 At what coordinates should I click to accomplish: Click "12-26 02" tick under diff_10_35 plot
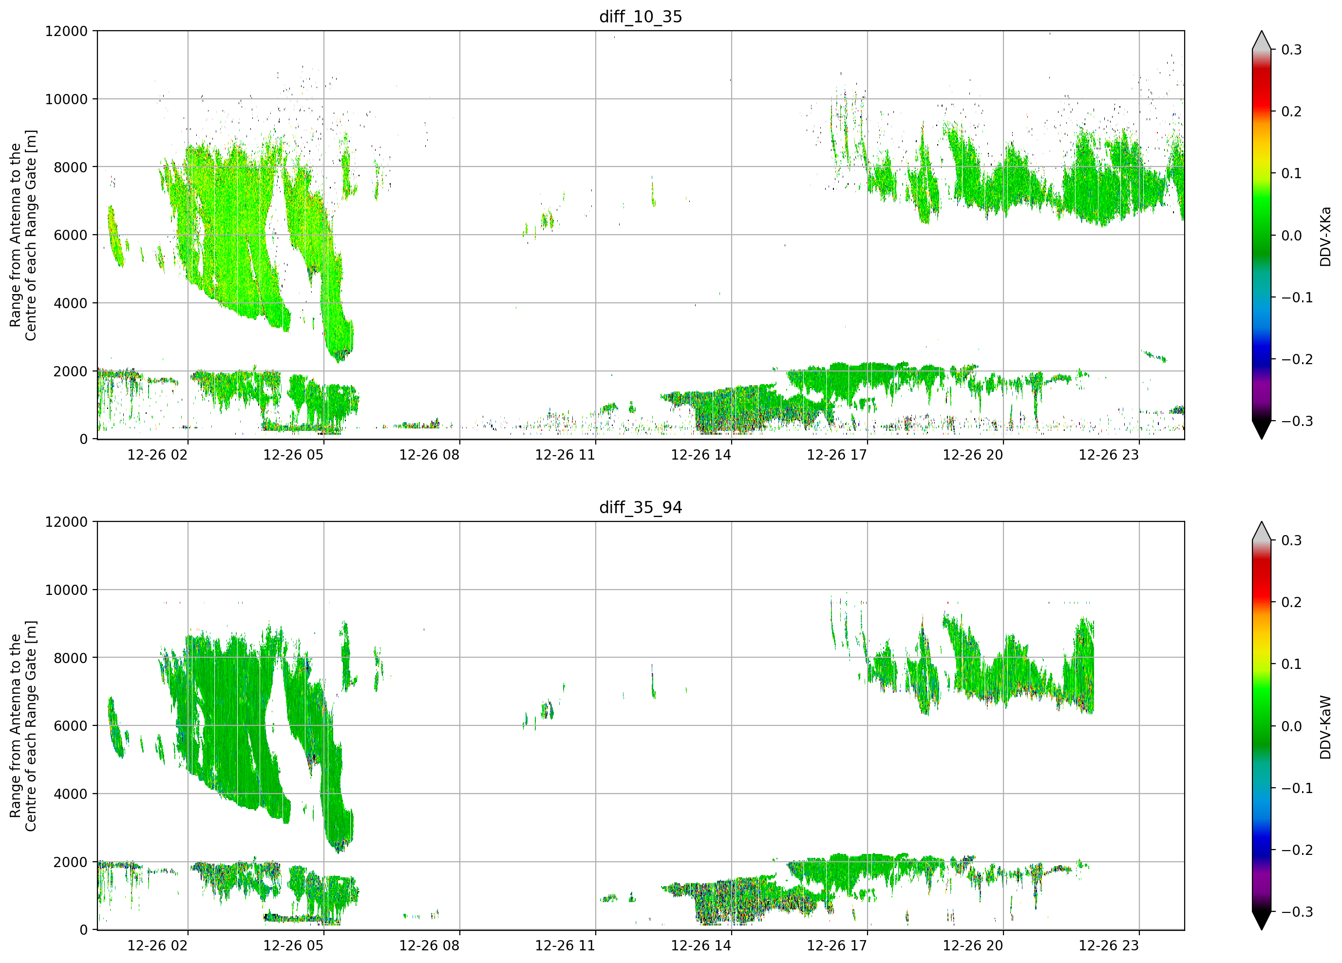[x=157, y=455]
